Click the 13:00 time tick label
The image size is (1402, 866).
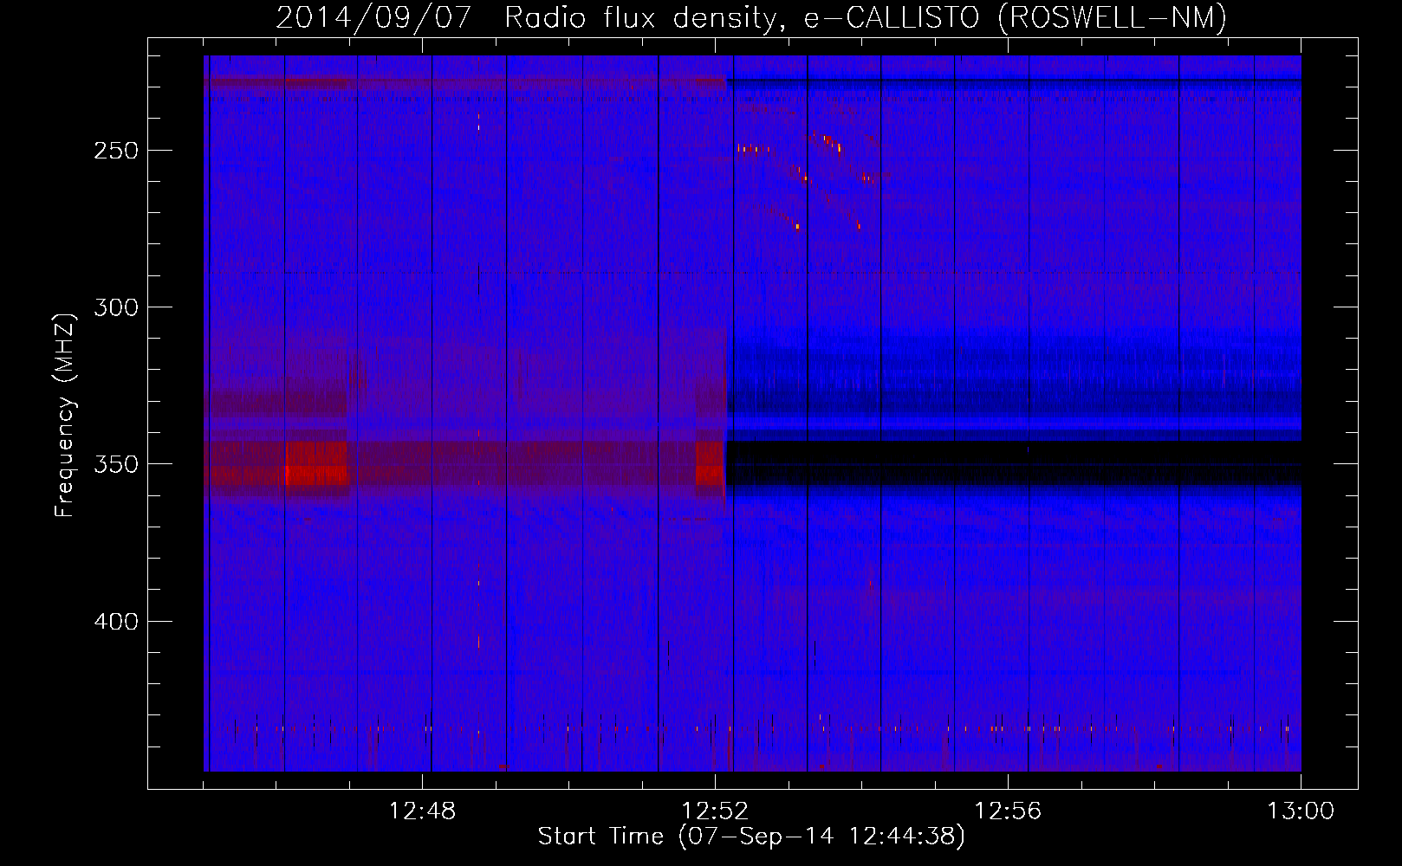(x=1301, y=811)
